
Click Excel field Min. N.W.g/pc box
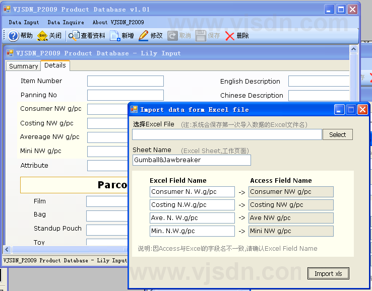(x=192, y=231)
